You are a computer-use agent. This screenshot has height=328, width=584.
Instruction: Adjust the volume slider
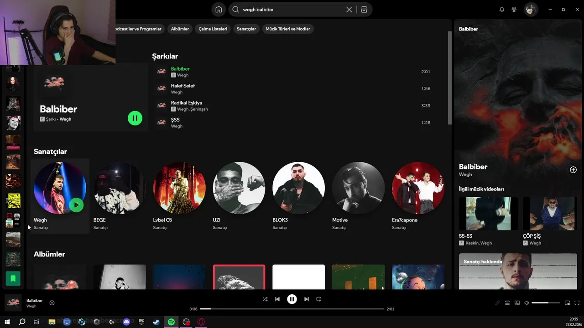coord(546,303)
